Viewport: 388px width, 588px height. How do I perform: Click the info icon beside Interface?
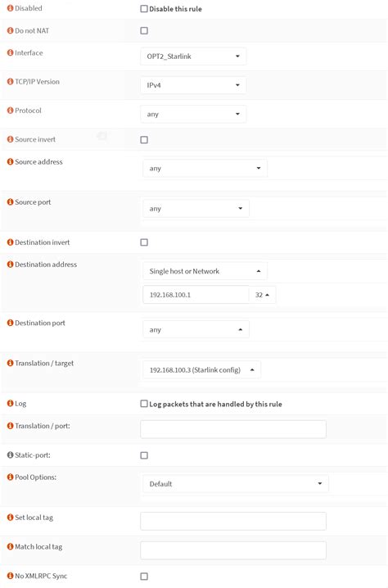click(10, 53)
